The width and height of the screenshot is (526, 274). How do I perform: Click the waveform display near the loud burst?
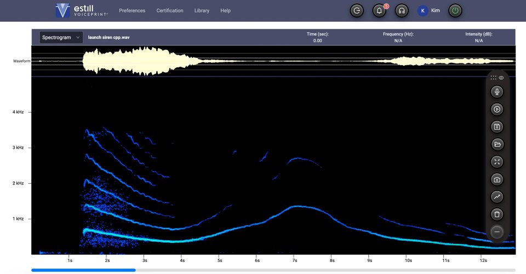tap(141, 61)
